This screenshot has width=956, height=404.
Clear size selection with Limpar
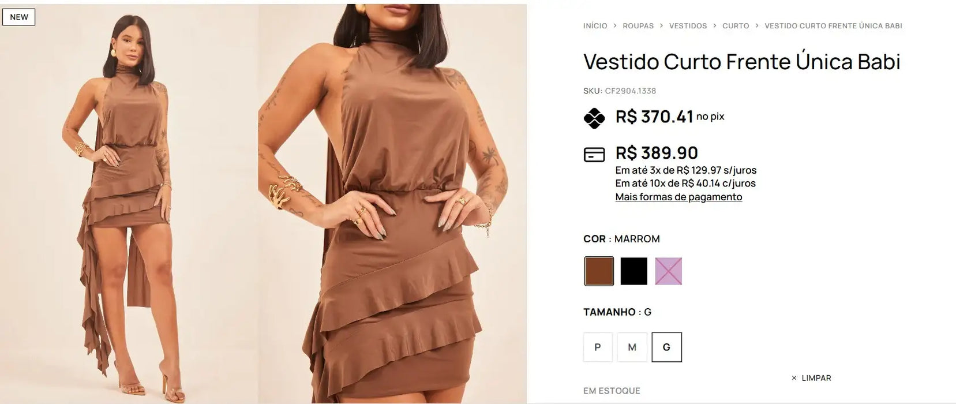(816, 378)
